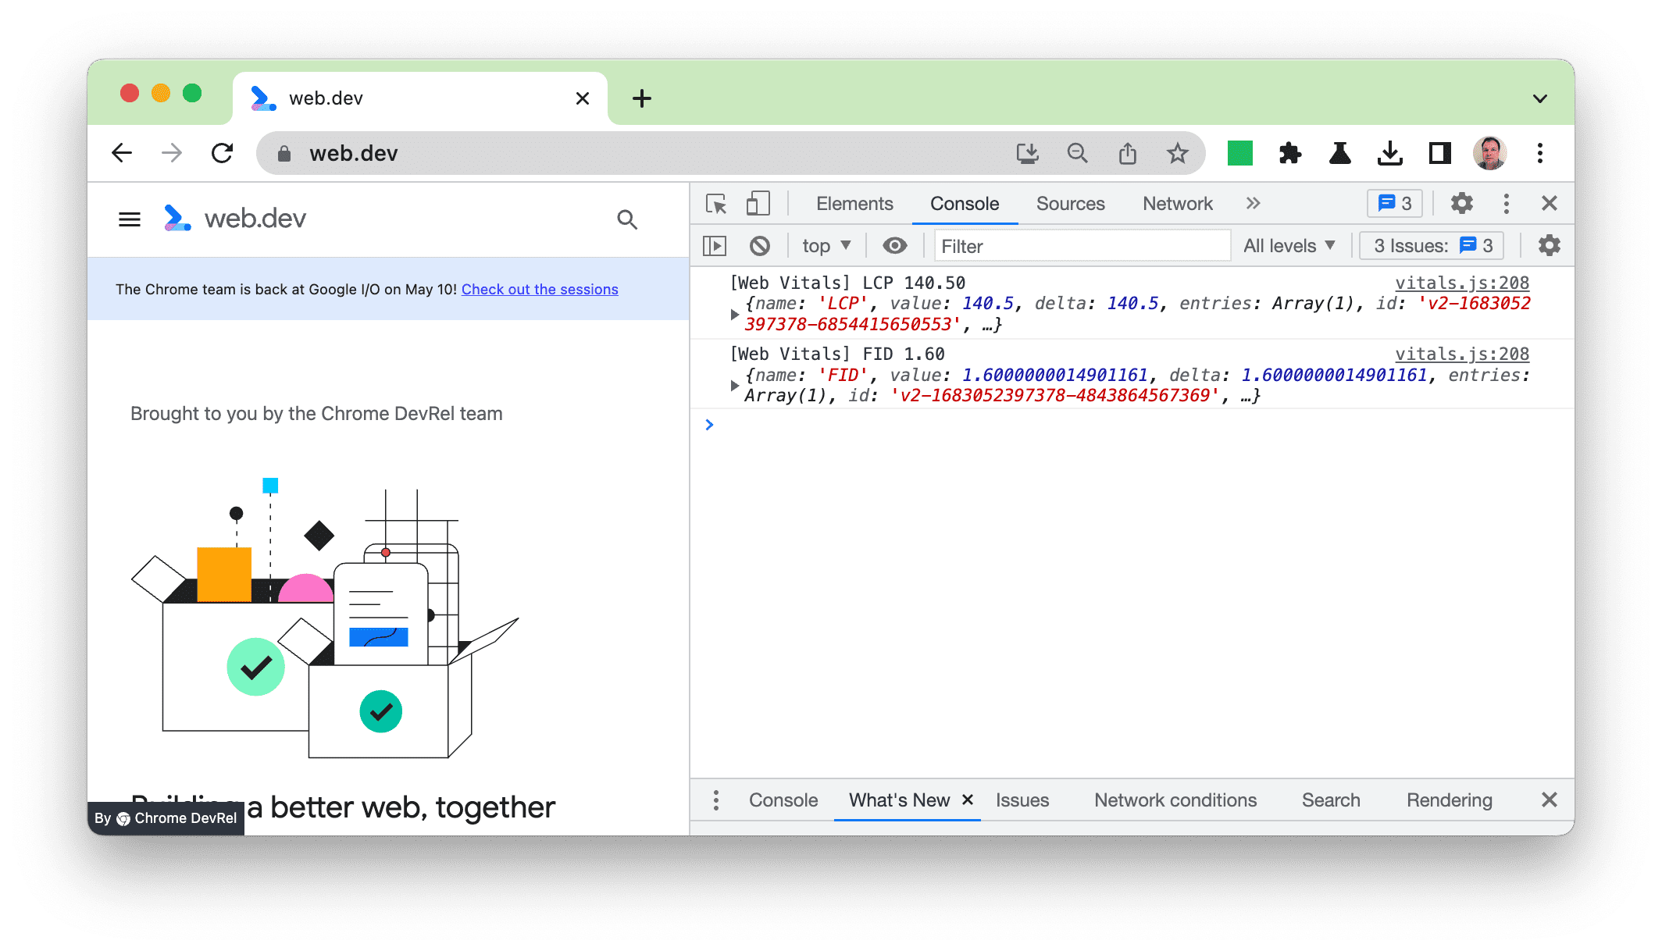This screenshot has width=1662, height=951.
Task: Select the All levels log filter dropdown
Action: click(1291, 245)
